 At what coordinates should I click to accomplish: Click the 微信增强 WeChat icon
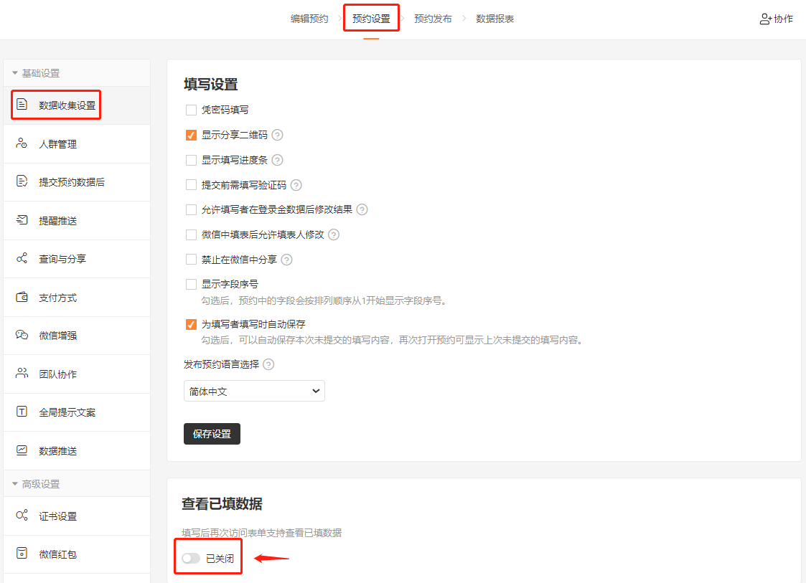(x=22, y=335)
